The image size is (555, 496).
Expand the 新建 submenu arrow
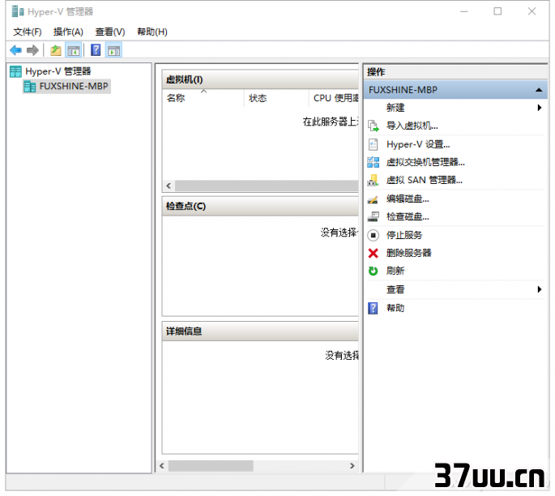(540, 108)
